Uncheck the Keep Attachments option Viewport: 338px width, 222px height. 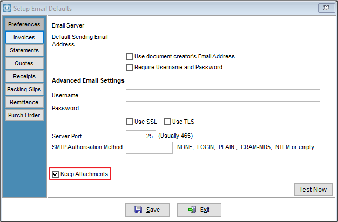click(56, 174)
